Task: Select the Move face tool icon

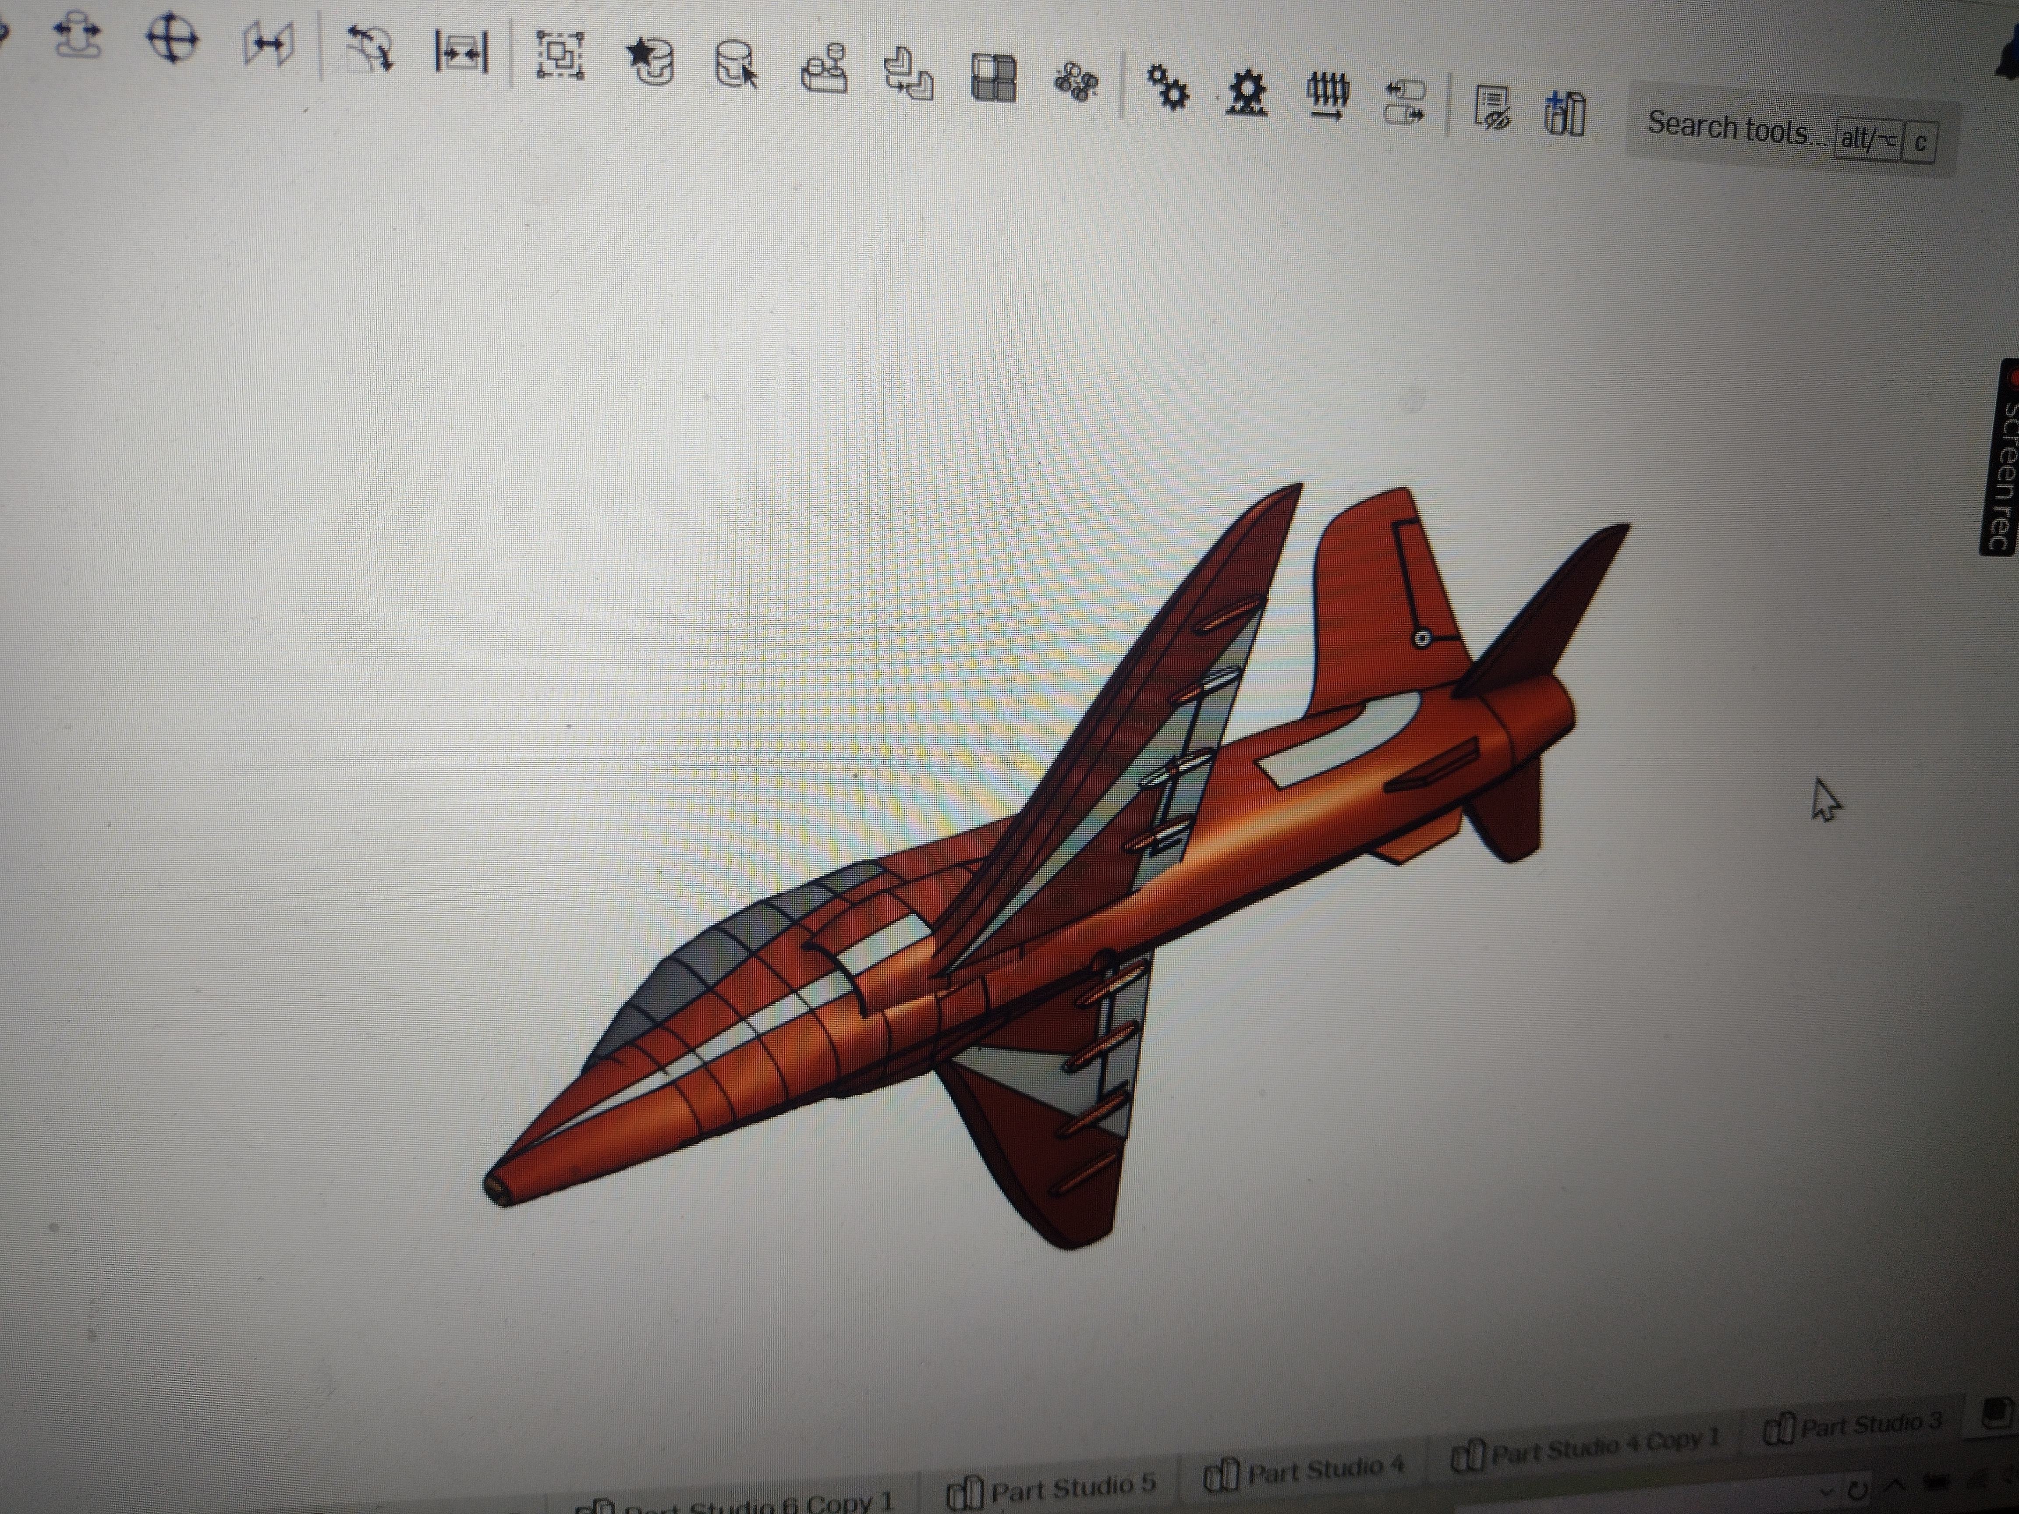Action: pos(78,35)
